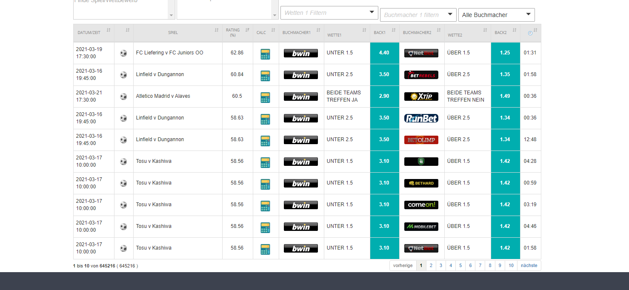Go to results page 5
Screen dimensions: 629x290
tap(460, 265)
